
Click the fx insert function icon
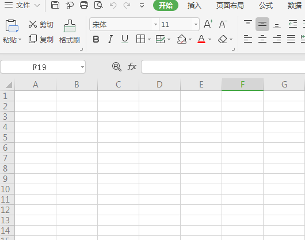(x=132, y=67)
